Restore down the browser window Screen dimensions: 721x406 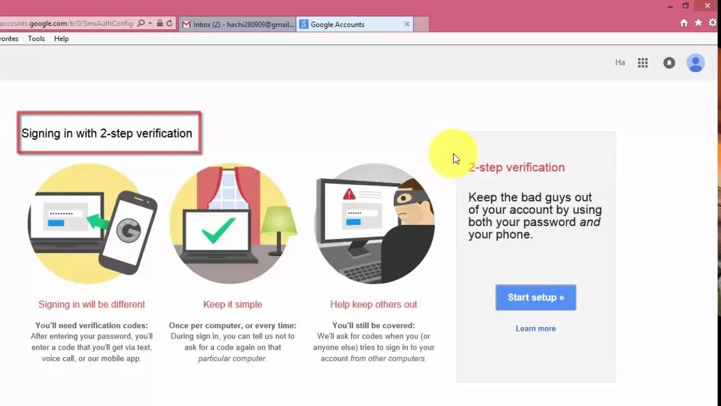point(685,6)
